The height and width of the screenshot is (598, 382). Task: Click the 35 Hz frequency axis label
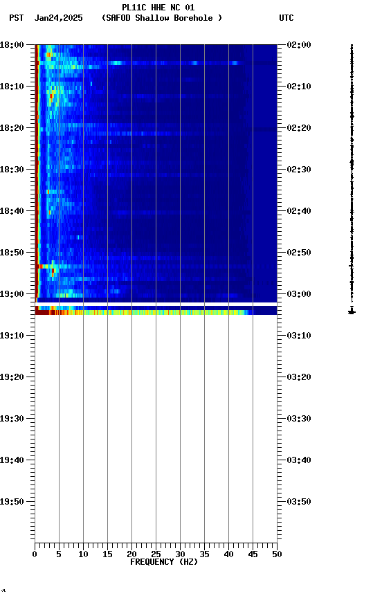pos(204,555)
